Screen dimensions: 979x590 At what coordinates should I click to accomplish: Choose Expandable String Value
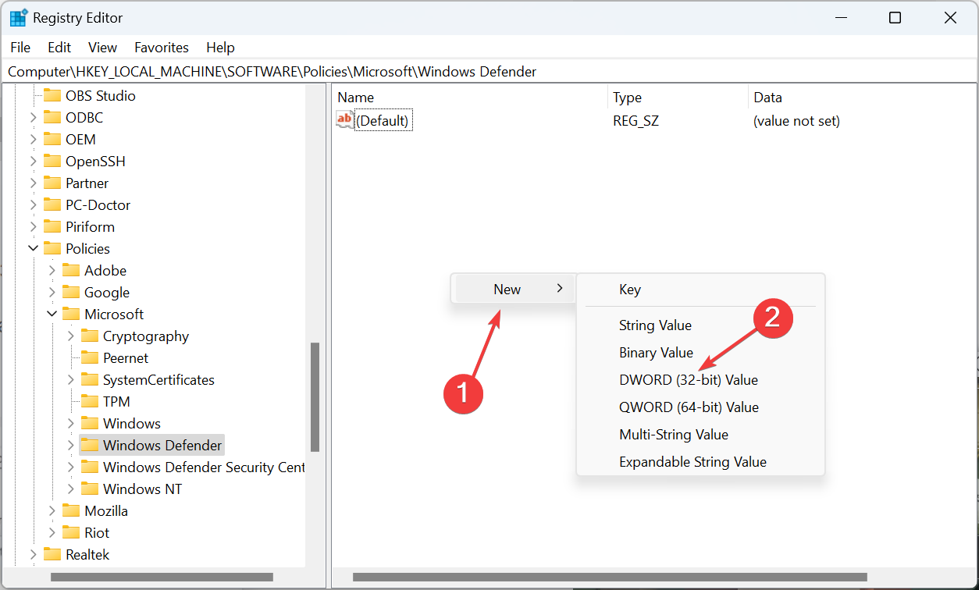pos(692,462)
